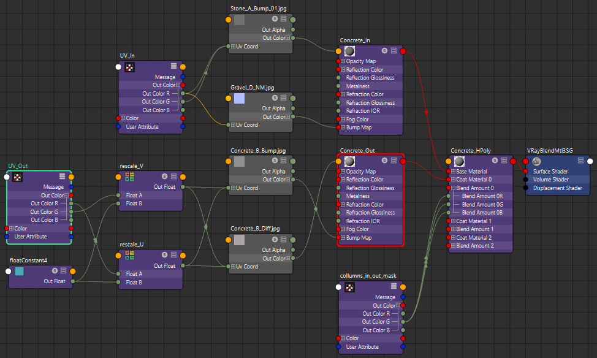
Task: Click the material sphere icon on Concrete_In
Action: (349, 51)
